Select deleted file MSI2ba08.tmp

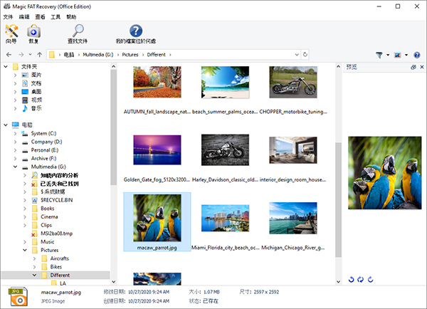(56, 234)
